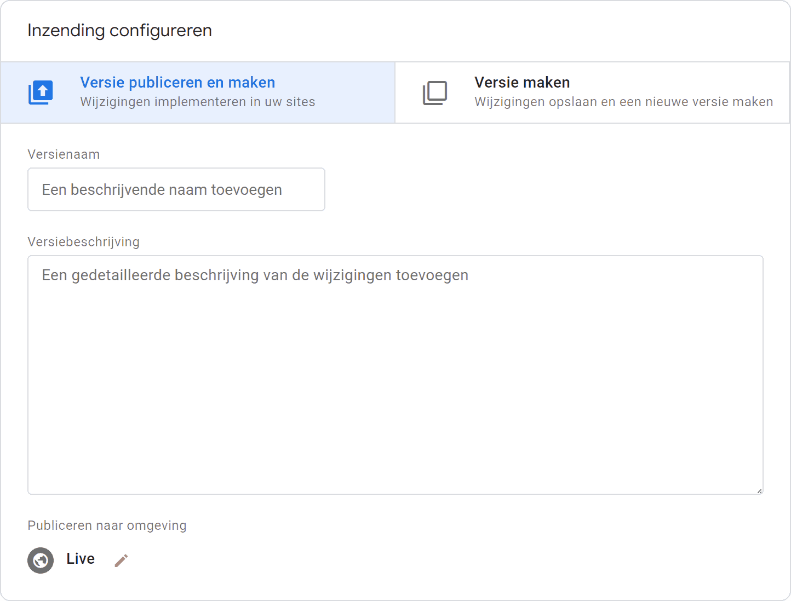The image size is (791, 601).
Task: Click the 'Live' environment label
Action: tap(80, 559)
